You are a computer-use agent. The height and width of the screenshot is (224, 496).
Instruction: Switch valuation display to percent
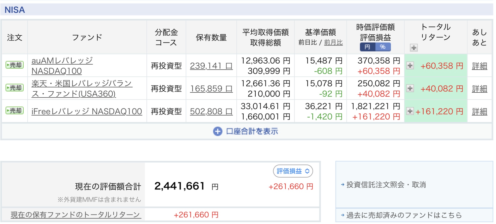click(383, 47)
